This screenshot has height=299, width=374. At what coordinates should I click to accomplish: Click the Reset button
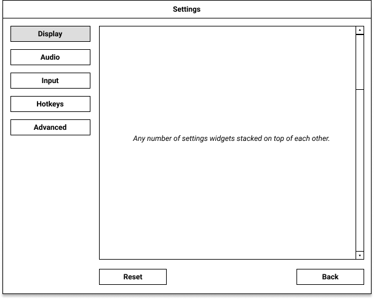[x=133, y=277]
